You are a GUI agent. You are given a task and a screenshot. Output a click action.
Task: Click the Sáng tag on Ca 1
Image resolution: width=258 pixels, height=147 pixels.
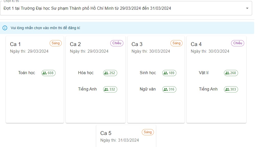click(56, 43)
